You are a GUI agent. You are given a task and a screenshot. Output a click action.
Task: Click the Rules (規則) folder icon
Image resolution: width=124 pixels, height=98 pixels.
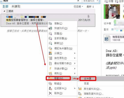(x=50, y=74)
